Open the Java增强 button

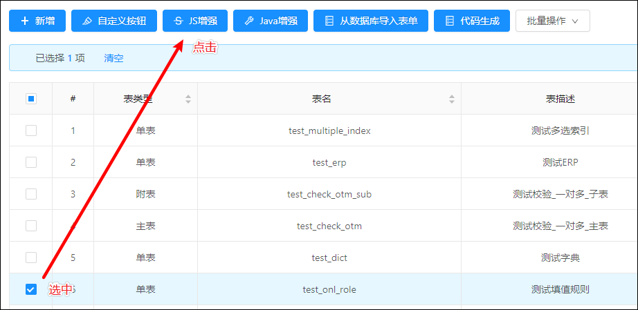(x=271, y=21)
